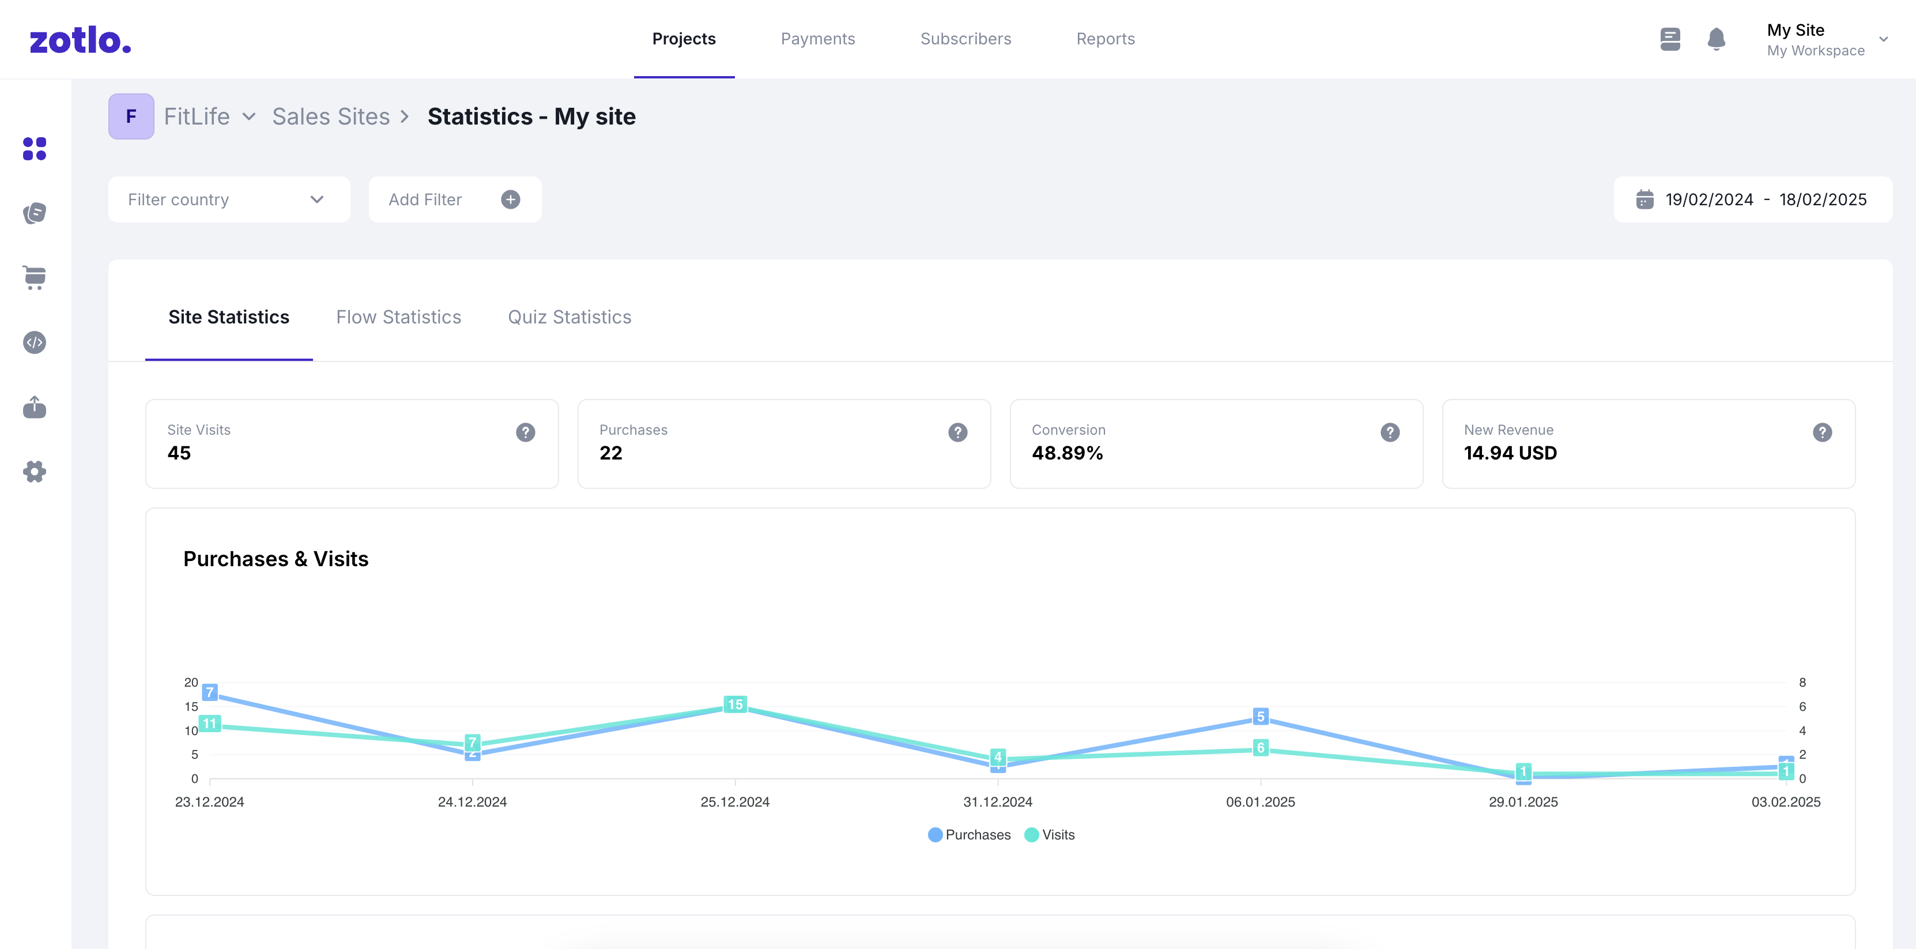Open the date range picker field
Image resolution: width=1916 pixels, height=949 pixels.
(1752, 199)
